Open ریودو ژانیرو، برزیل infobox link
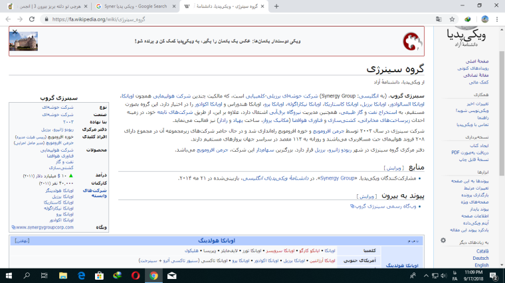 [57, 129]
